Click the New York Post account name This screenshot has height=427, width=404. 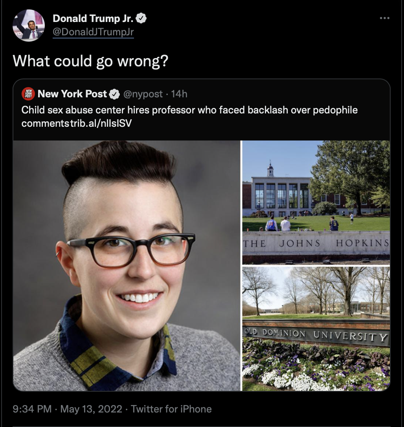pyautogui.click(x=72, y=94)
